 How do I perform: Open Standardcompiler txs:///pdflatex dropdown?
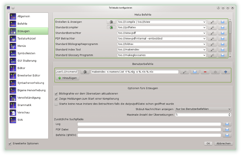coord(204,27)
